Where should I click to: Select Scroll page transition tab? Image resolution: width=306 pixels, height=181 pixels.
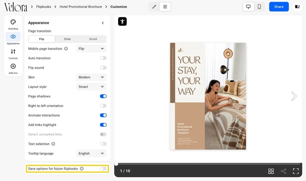(93, 39)
